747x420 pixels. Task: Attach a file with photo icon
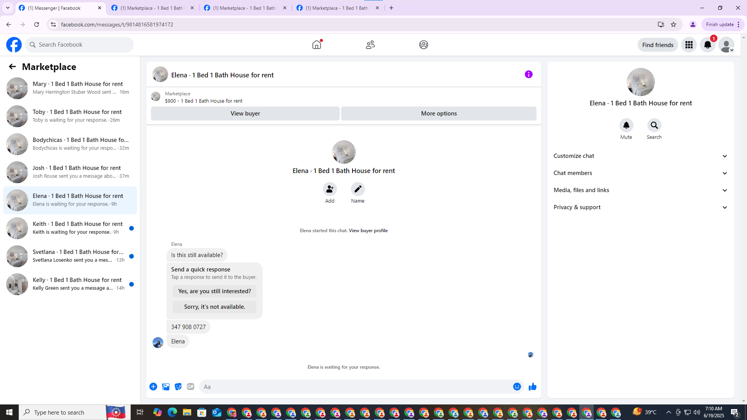click(166, 387)
